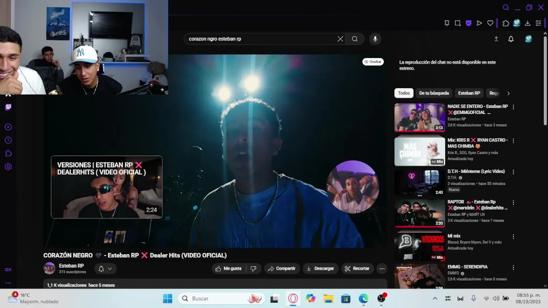548x308 pixels.
Task: Open Settings gear in Opera sidebar
Action: 8,167
